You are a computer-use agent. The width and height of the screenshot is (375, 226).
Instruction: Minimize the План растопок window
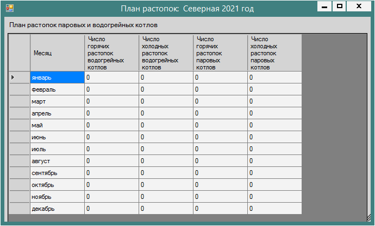[x=325, y=7]
